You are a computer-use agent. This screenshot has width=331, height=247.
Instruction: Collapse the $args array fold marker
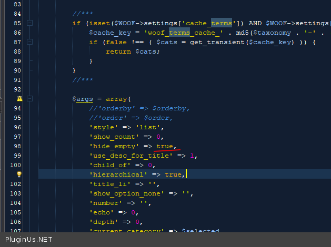[30, 99]
